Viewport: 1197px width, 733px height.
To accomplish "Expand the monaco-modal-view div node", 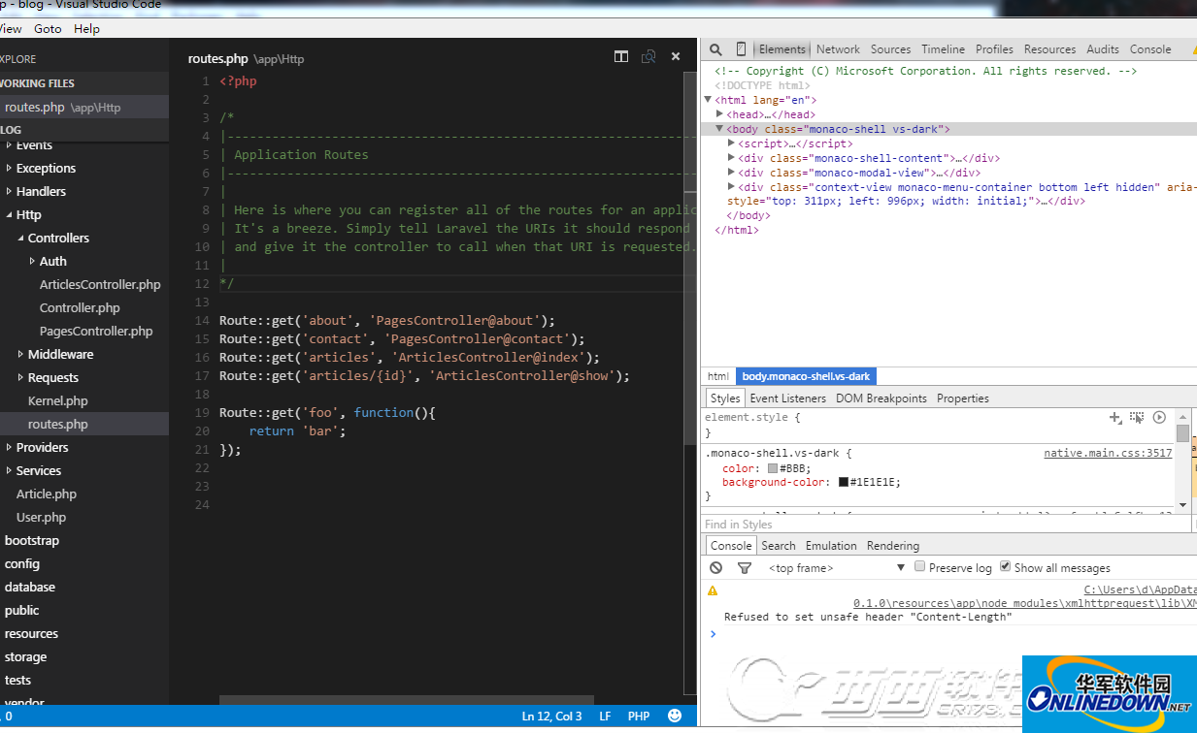I will (732, 173).
